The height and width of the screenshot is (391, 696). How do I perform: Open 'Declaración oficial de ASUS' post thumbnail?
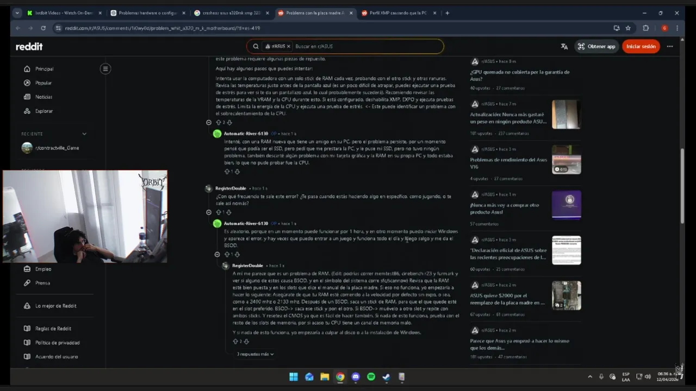point(566,250)
